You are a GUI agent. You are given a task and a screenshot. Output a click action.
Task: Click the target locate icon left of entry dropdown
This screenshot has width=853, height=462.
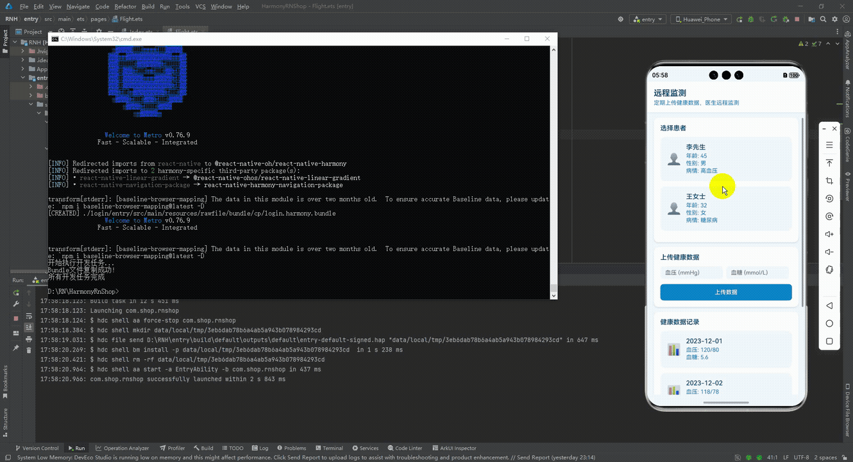tap(620, 19)
